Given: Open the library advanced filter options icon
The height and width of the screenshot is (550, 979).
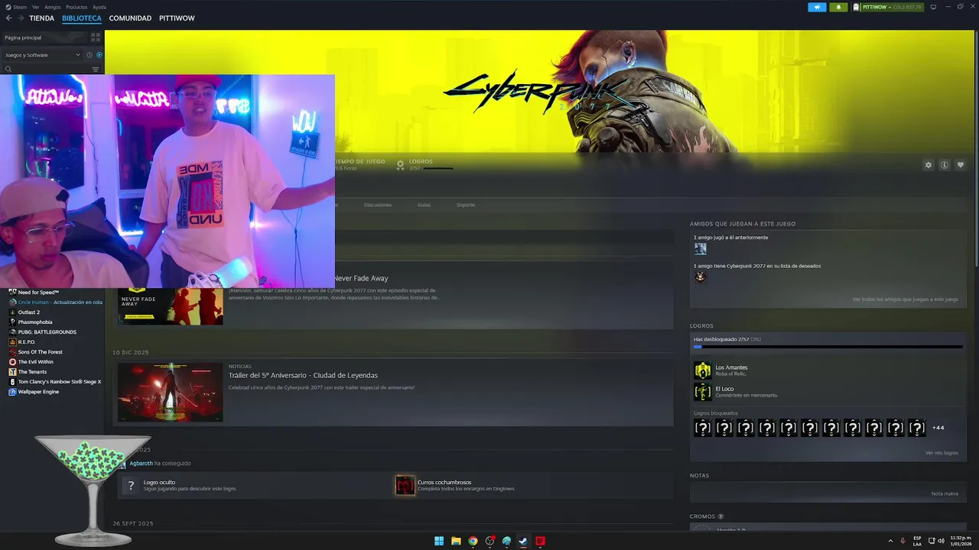Looking at the screenshot, I should pos(96,70).
